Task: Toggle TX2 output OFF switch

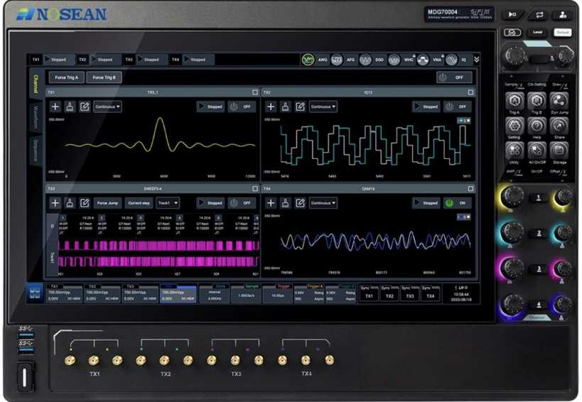Action: [x=458, y=107]
